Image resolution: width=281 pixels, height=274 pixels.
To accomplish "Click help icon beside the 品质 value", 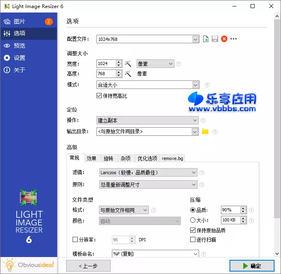I will [x=251, y=210].
